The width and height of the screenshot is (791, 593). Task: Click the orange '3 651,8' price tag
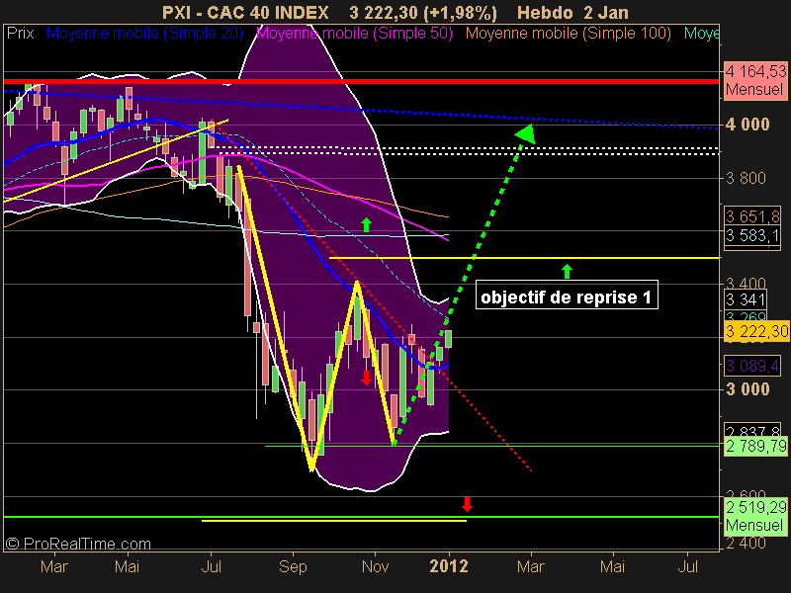coord(752,216)
